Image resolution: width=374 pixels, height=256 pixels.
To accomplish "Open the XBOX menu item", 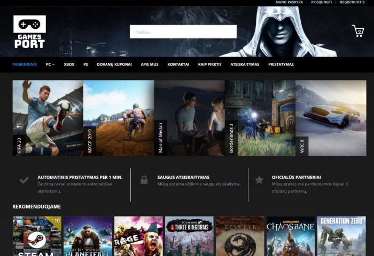I will (69, 65).
